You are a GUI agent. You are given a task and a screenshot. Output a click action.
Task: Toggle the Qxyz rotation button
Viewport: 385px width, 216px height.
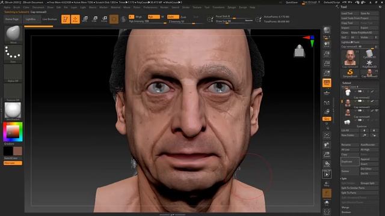[x=327, y=119]
